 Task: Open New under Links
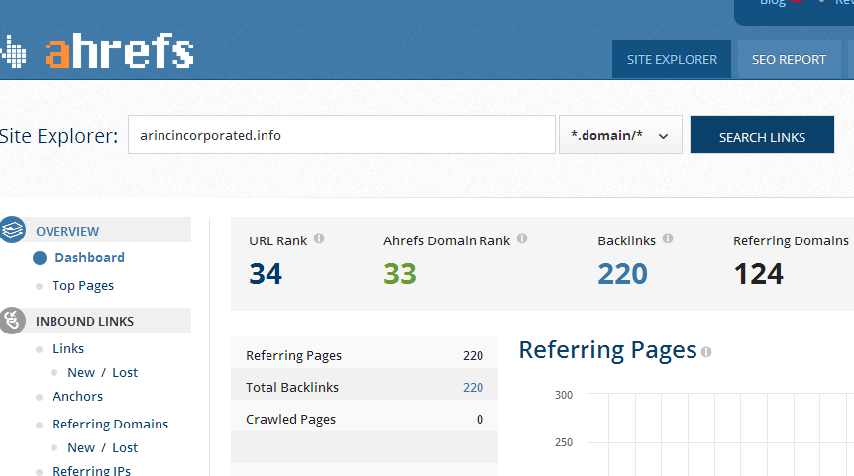[81, 373]
